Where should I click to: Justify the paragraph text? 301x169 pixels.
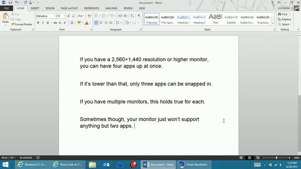pyautogui.click(x=111, y=23)
